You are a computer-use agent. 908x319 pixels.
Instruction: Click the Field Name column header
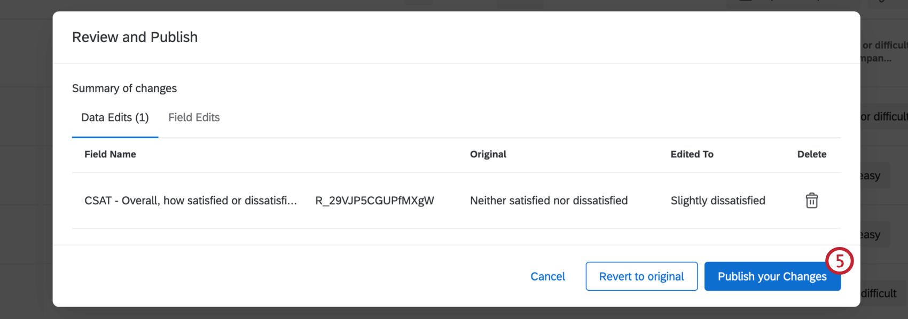[110, 154]
